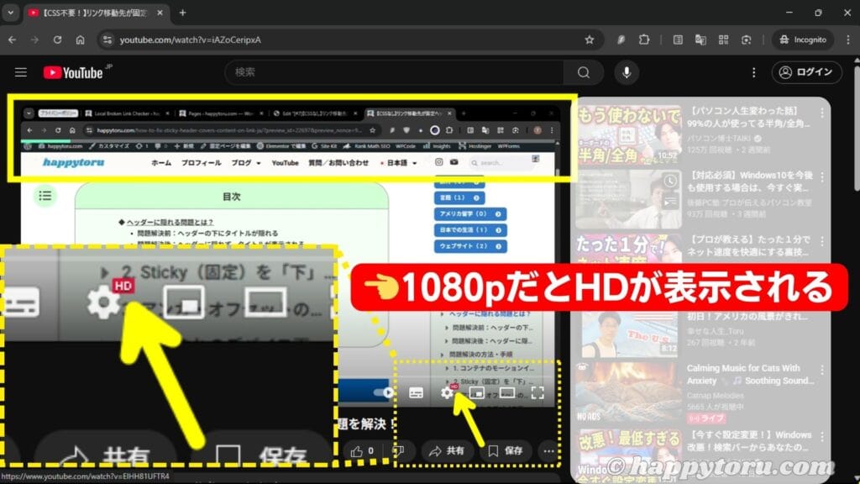Open 'Calming Music for Cats With Anxiety' title
The height and width of the screenshot is (484, 860).
749,374
